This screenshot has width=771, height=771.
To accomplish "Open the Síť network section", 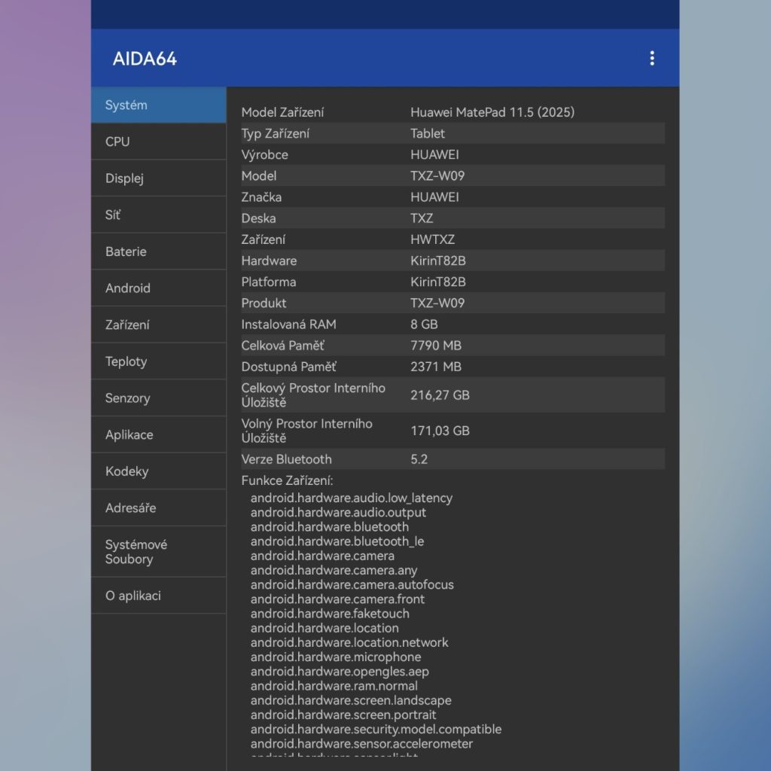I will pyautogui.click(x=158, y=215).
